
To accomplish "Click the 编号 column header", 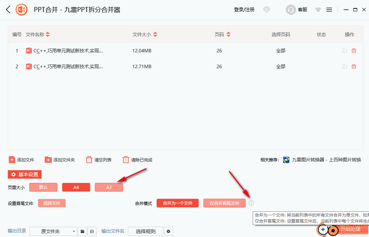I will 17,34.
